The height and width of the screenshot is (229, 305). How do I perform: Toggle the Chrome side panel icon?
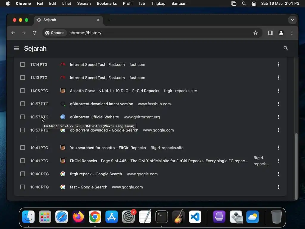[270, 33]
